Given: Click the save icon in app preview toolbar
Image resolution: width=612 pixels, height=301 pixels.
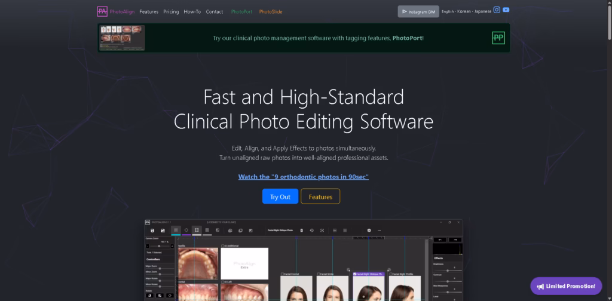Looking at the screenshot, I should (x=152, y=231).
